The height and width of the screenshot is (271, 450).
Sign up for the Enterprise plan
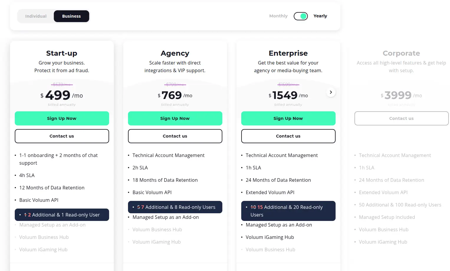[288, 118]
